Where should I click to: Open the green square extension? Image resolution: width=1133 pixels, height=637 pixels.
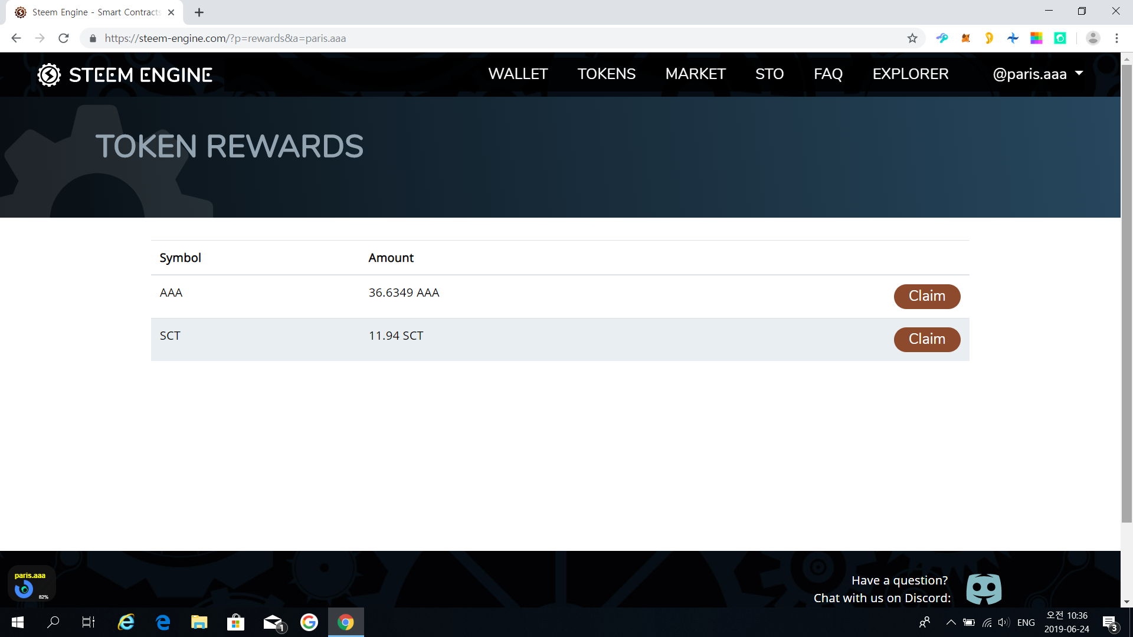1060,38
